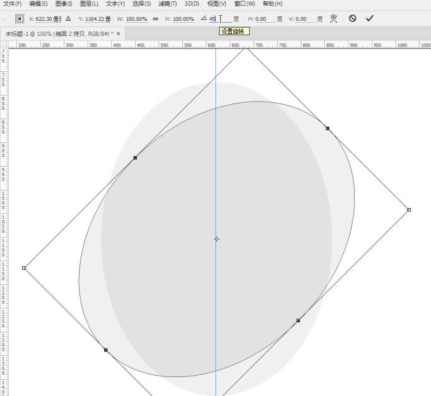Select the 未标题-1 document tab
Viewport: 431px width, 396px height.
[x=58, y=33]
